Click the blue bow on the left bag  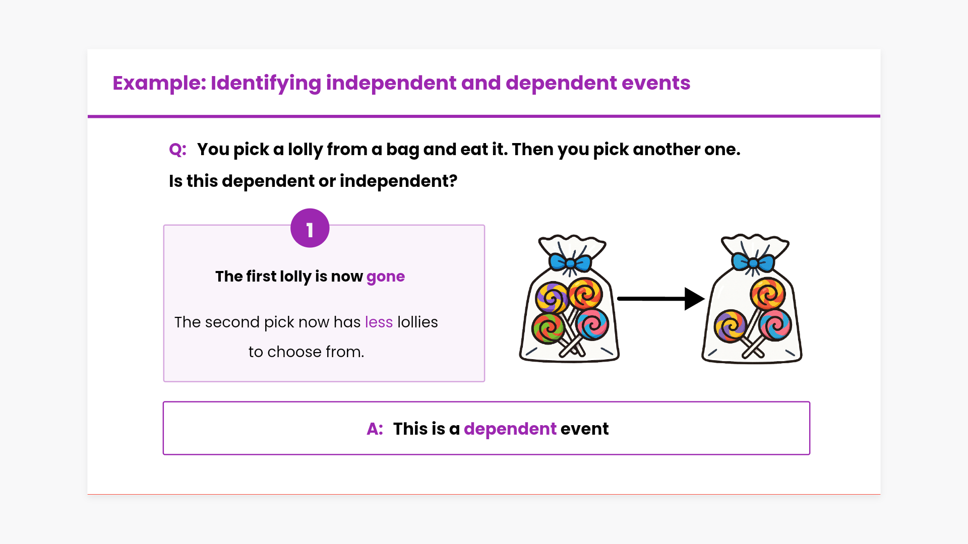[570, 263]
